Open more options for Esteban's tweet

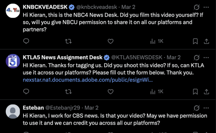coord(206,108)
